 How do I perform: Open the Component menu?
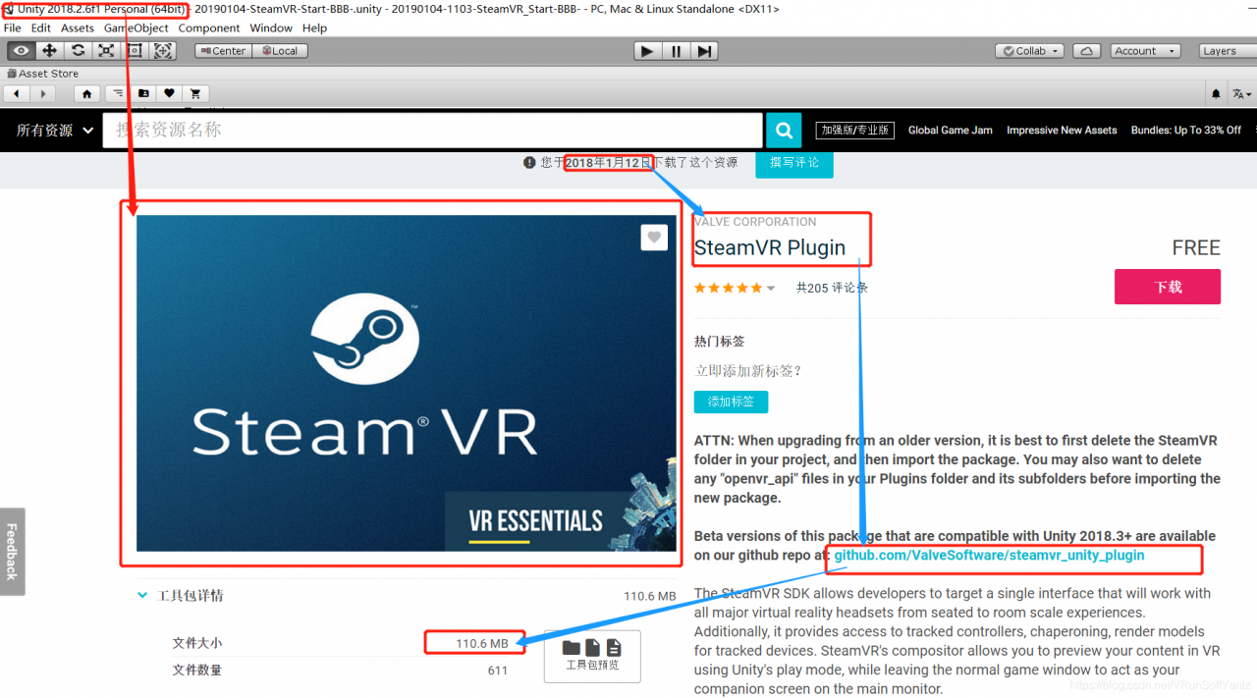click(x=209, y=28)
